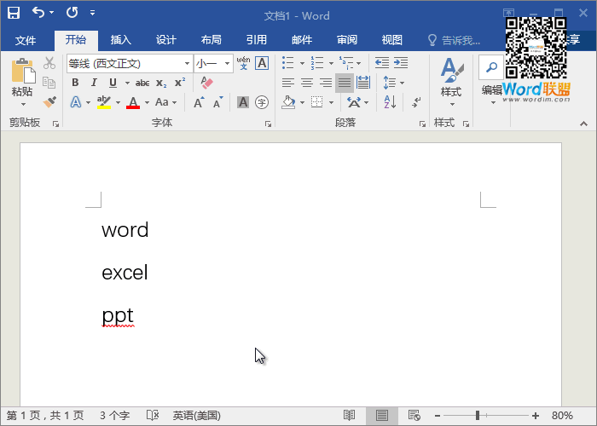
Task: Click the word 'excel' in the document
Action: point(125,273)
